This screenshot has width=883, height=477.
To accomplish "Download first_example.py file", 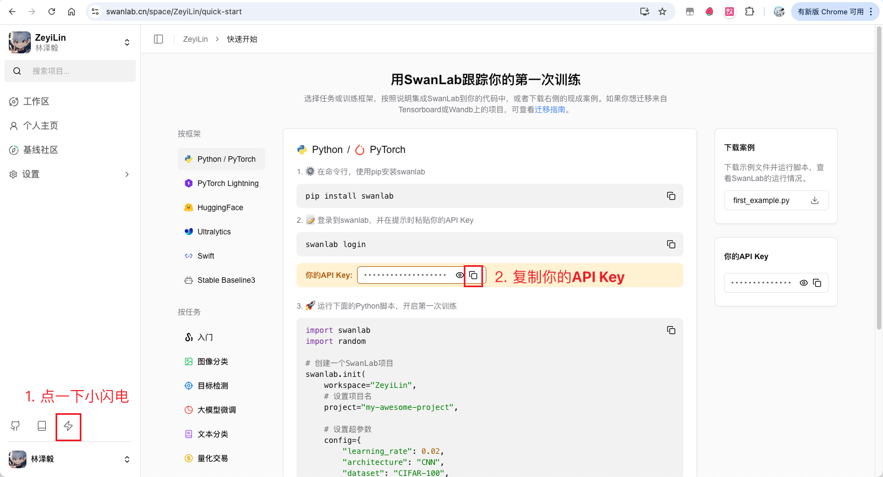I will pyautogui.click(x=776, y=200).
